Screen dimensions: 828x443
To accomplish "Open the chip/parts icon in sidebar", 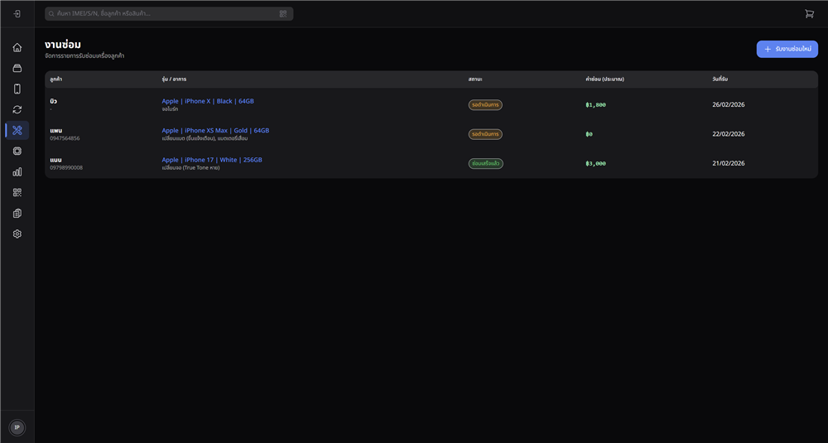I will click(17, 151).
